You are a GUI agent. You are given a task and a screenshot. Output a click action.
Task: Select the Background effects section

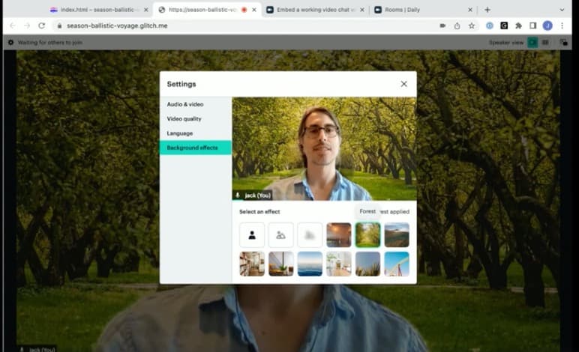196,148
